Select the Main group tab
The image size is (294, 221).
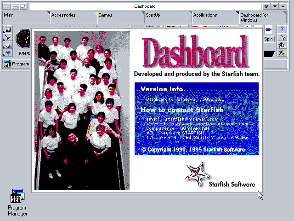point(26,17)
